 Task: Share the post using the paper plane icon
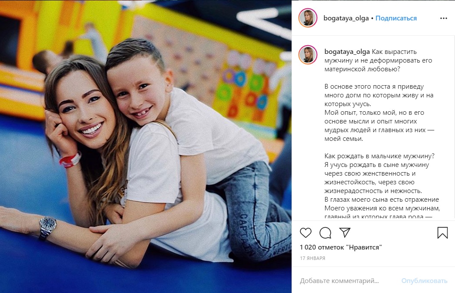click(345, 232)
